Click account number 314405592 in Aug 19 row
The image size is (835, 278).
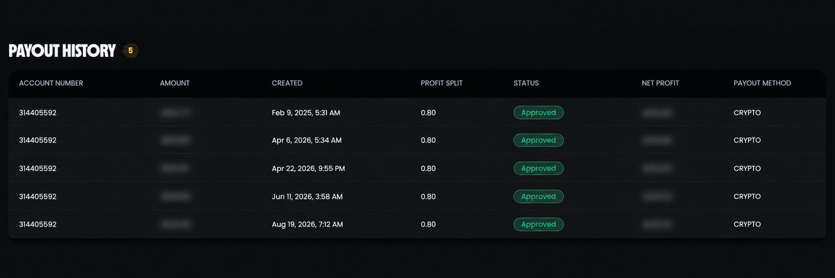click(38, 224)
